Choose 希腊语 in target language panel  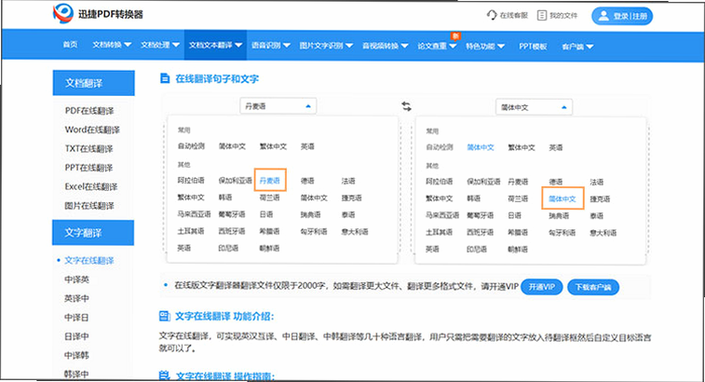tap(518, 232)
